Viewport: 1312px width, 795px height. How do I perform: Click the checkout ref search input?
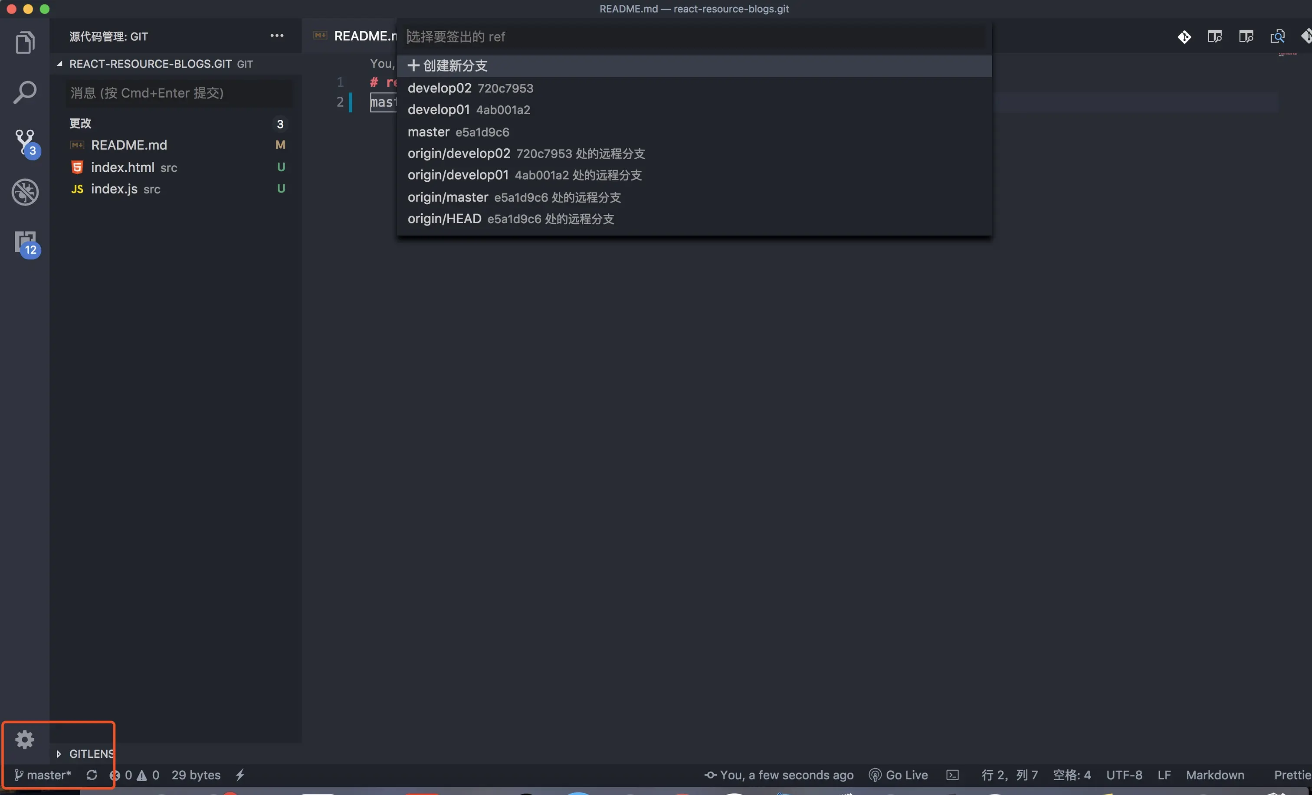[x=692, y=37]
